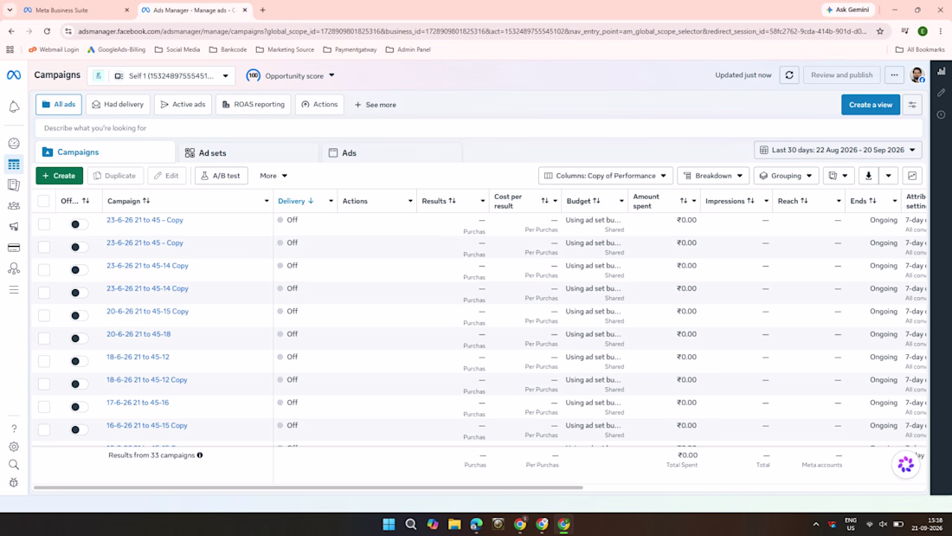Tick the select-all campaigns header checkbox
Viewport: 952px width, 536px height.
pos(44,201)
